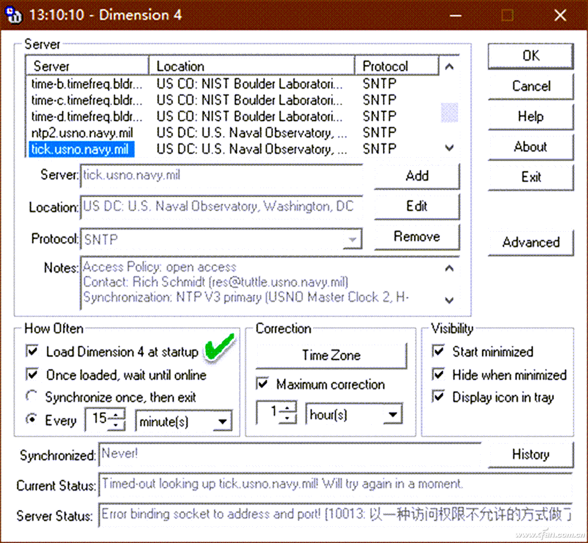
Task: Toggle Once loaded, wait until online
Action: coord(32,374)
